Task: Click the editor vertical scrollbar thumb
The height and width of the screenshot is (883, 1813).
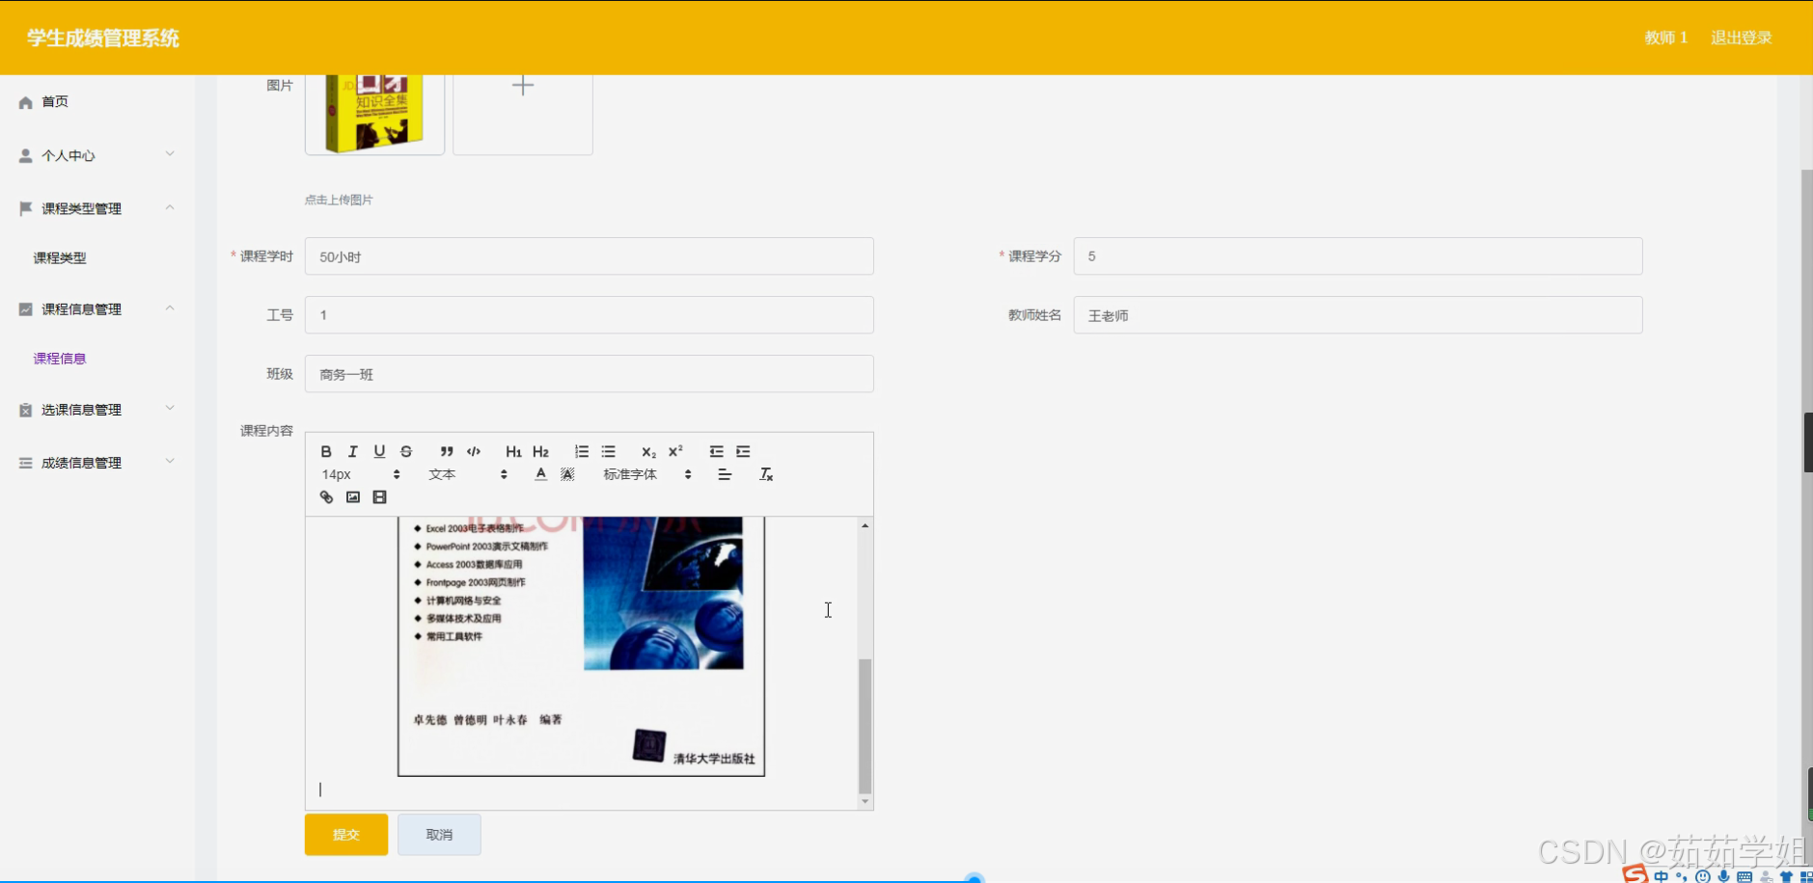Action: [865, 726]
